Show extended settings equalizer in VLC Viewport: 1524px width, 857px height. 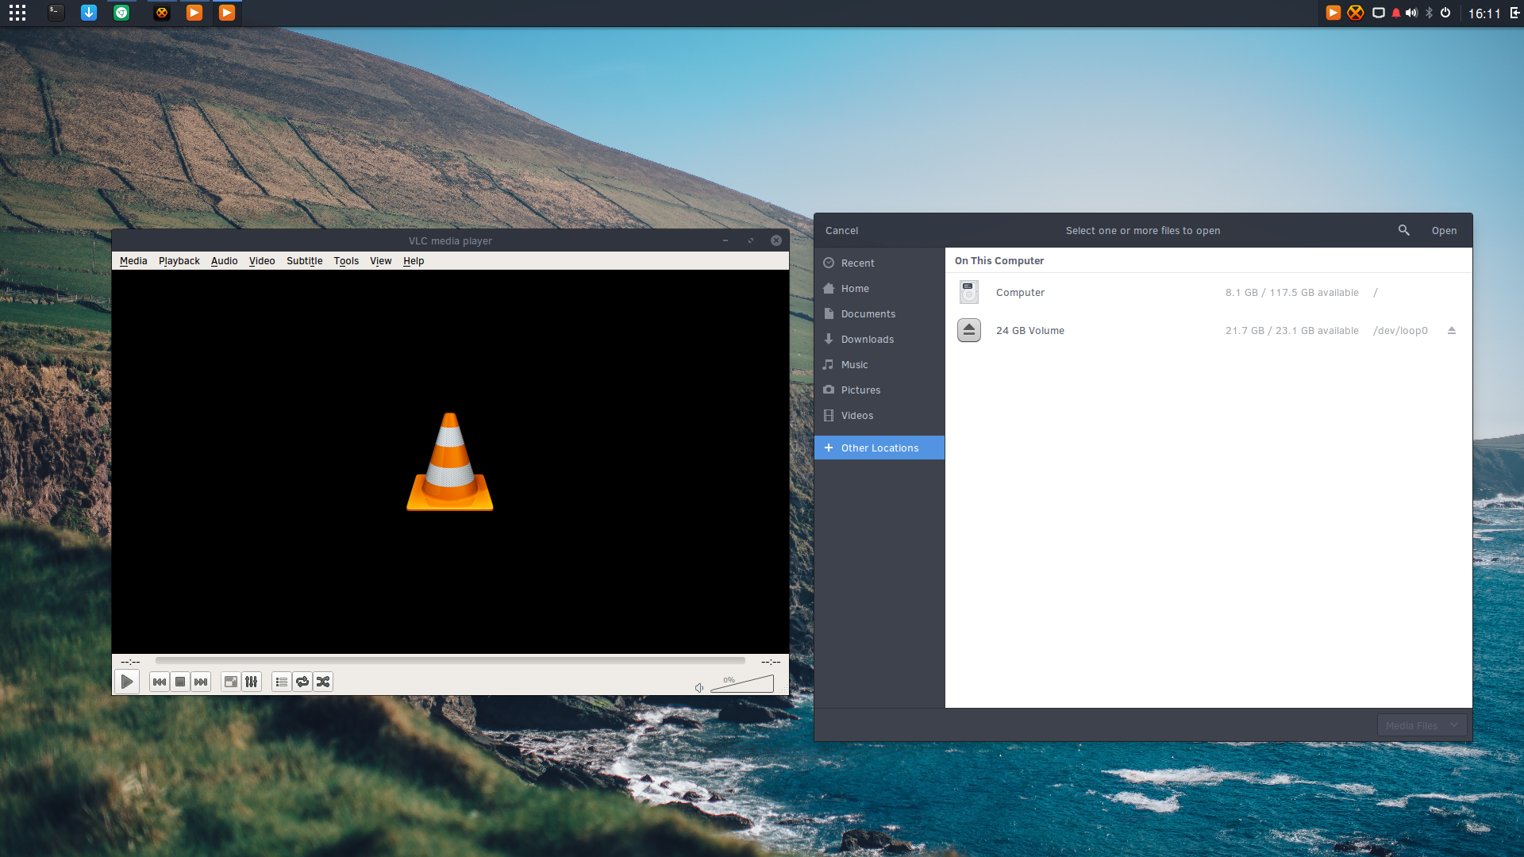252,682
